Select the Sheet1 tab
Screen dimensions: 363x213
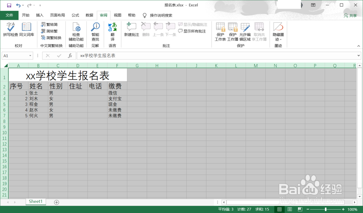(x=36, y=201)
